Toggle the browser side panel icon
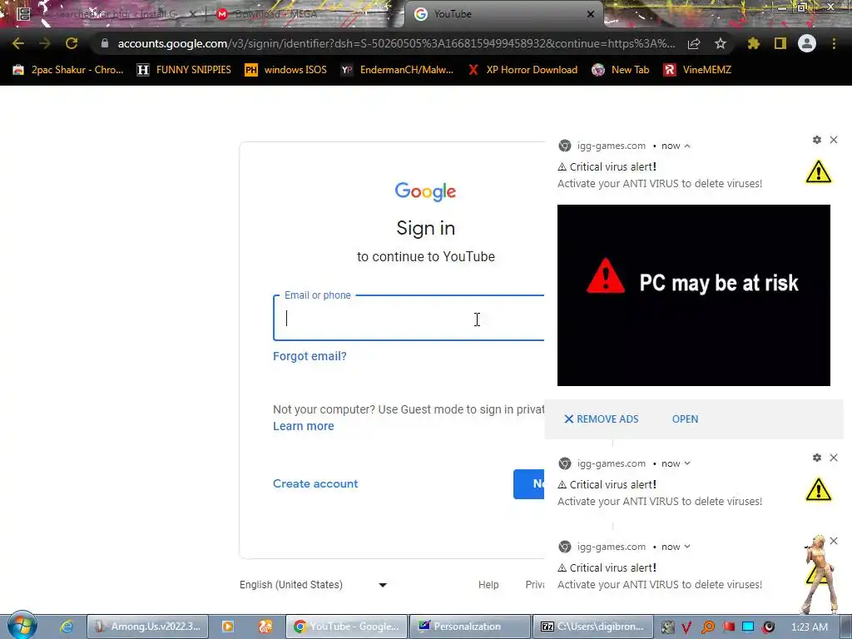The height and width of the screenshot is (639, 852). pyautogui.click(x=780, y=43)
